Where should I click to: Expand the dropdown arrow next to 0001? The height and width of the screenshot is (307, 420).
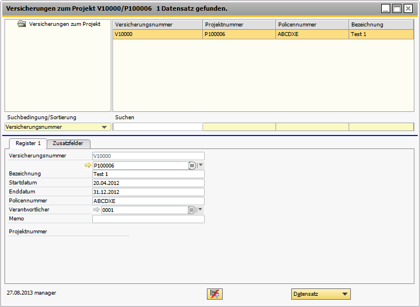tap(201, 210)
